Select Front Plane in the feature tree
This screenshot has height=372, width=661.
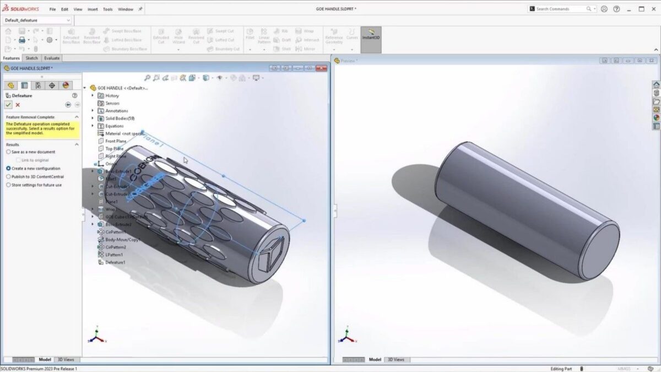(x=116, y=141)
